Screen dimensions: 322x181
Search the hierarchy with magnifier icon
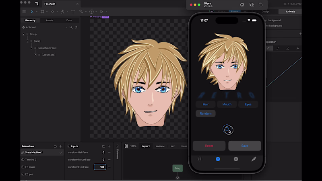pos(71,27)
